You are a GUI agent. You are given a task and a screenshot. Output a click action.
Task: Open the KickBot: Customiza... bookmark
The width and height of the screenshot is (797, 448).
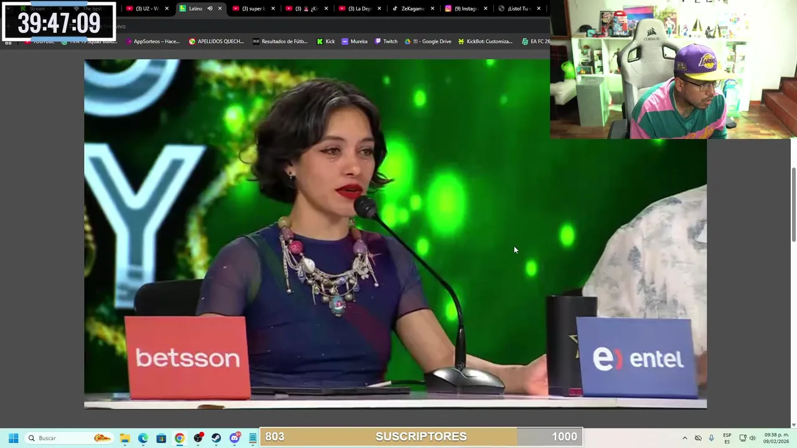pyautogui.click(x=485, y=42)
